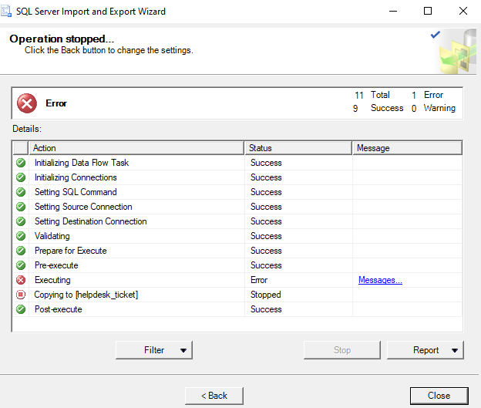
Task: Go back with the < Back button
Action: [214, 396]
